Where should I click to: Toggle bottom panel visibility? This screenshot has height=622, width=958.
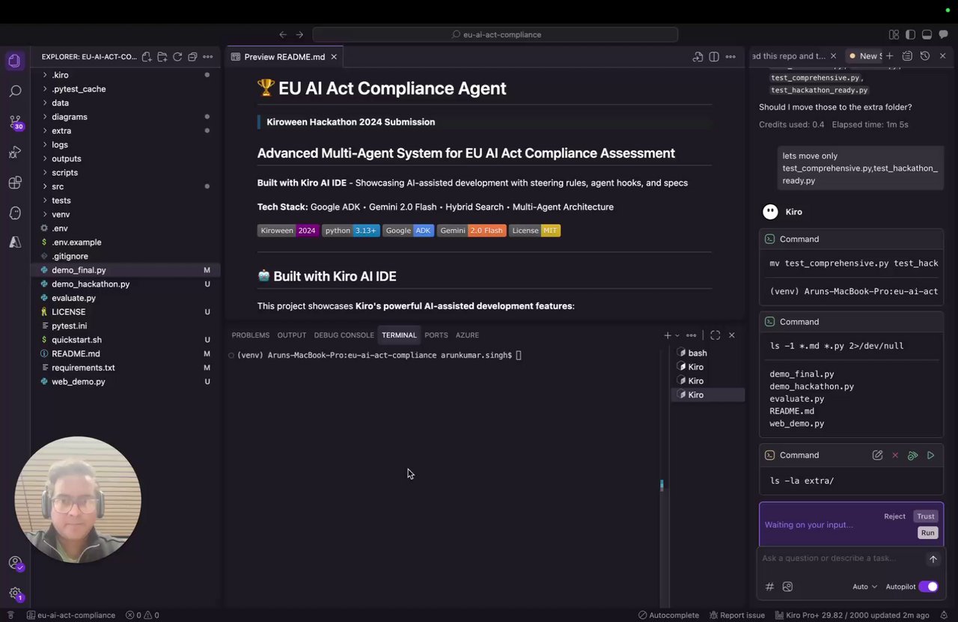click(x=927, y=34)
